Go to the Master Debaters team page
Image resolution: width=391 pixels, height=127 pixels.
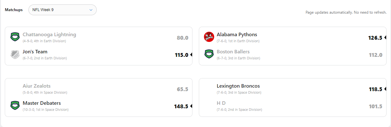(x=41, y=103)
